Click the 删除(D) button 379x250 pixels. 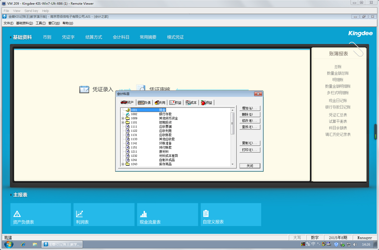pos(250,114)
